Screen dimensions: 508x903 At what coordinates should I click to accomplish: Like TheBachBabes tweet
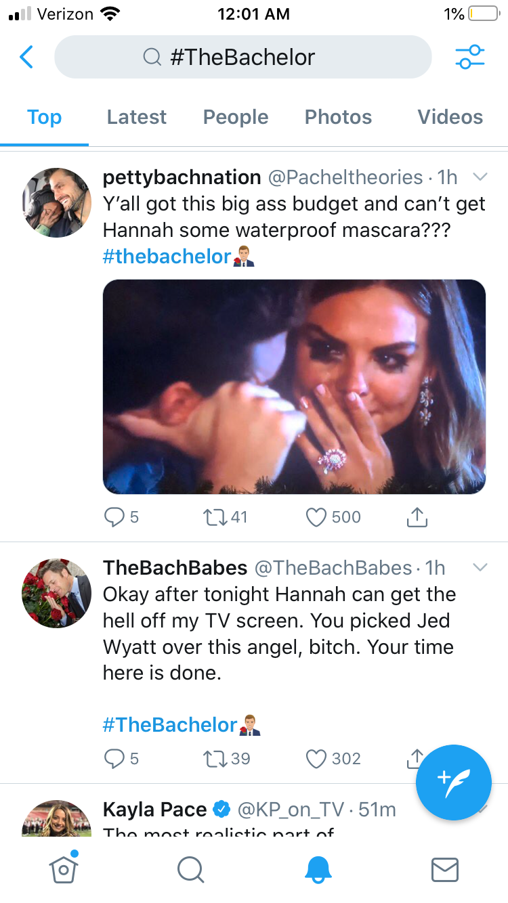[317, 759]
